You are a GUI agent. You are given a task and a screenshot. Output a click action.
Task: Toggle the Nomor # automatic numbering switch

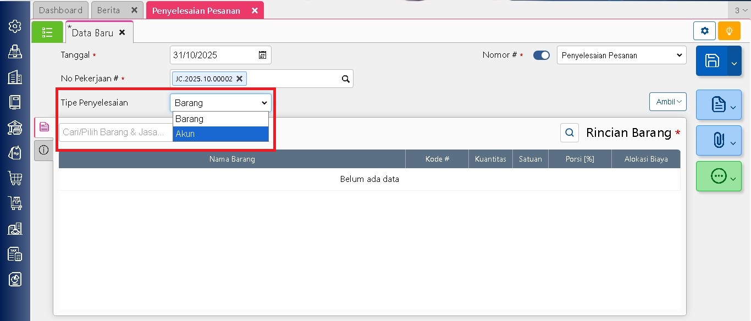click(x=542, y=55)
